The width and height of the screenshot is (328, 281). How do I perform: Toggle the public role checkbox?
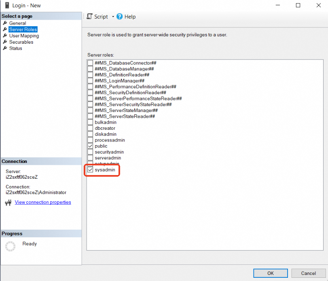(x=90, y=146)
